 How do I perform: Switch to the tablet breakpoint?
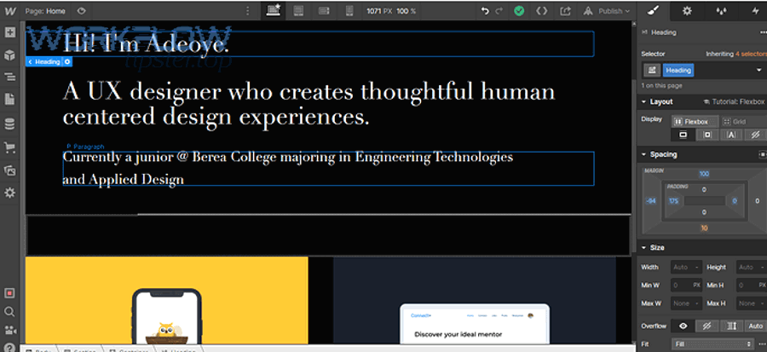click(299, 11)
